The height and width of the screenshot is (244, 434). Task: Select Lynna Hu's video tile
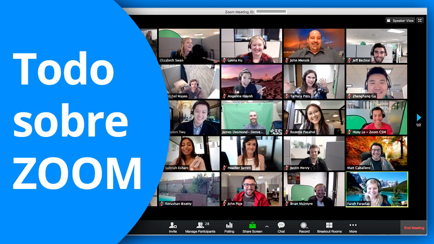pyautogui.click(x=252, y=46)
